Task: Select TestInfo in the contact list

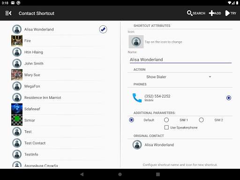Action: click(31, 154)
